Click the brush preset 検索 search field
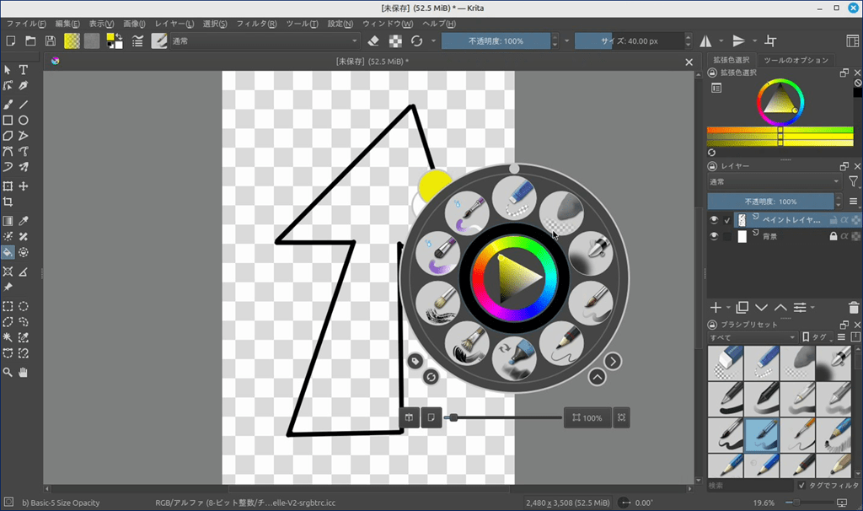The image size is (863, 511). 750,486
